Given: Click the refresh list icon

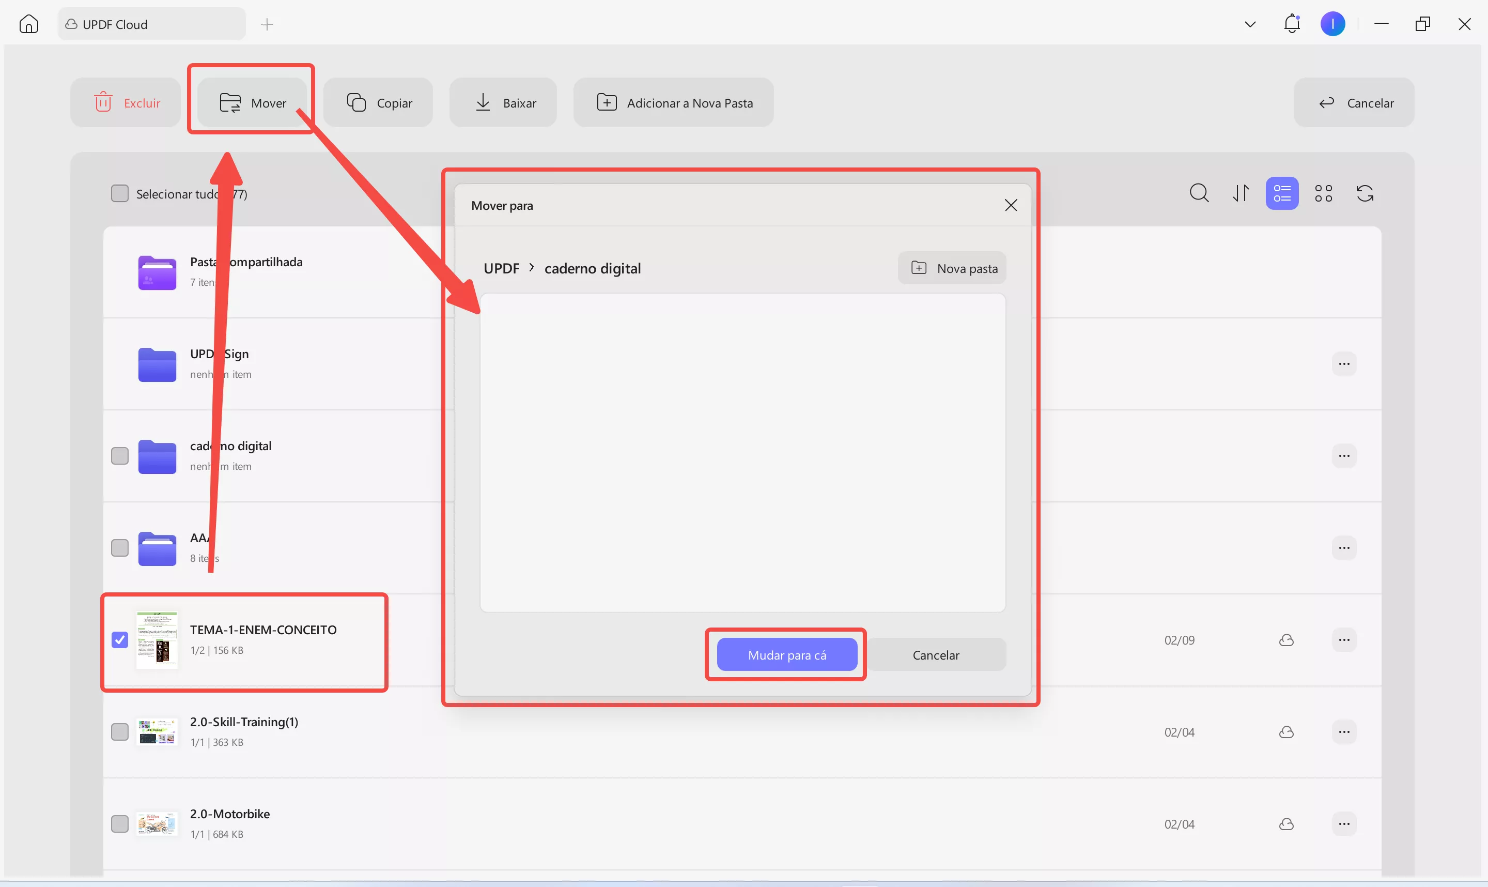Looking at the screenshot, I should [1365, 193].
